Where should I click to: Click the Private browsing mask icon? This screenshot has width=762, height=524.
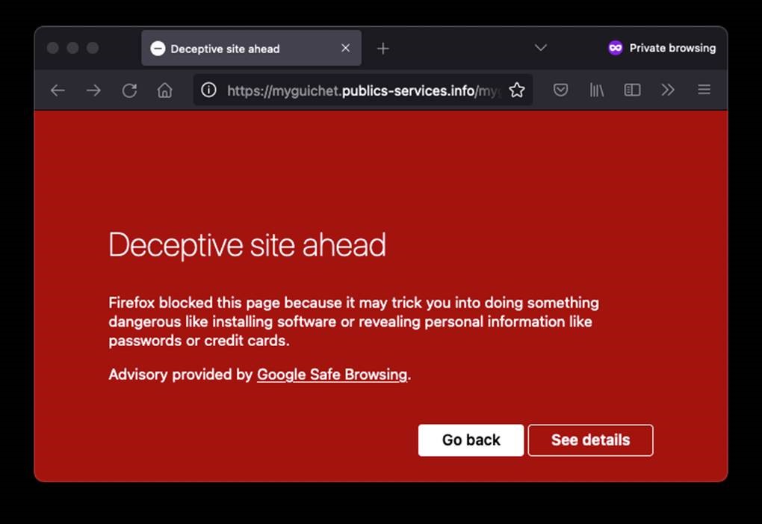(x=616, y=48)
